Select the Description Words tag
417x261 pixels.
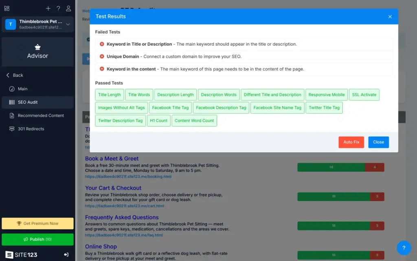click(x=219, y=95)
